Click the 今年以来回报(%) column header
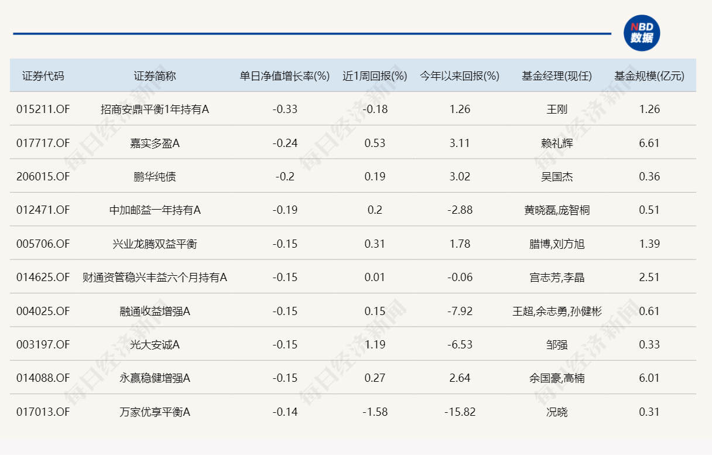This screenshot has width=712, height=455. (460, 76)
